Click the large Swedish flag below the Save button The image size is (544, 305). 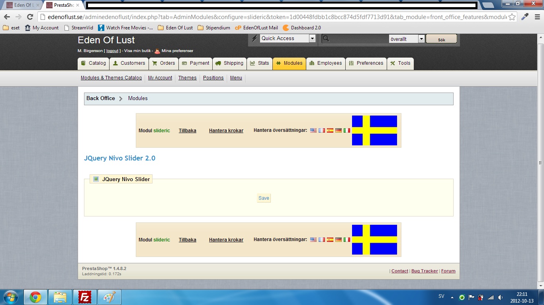pyautogui.click(x=374, y=239)
